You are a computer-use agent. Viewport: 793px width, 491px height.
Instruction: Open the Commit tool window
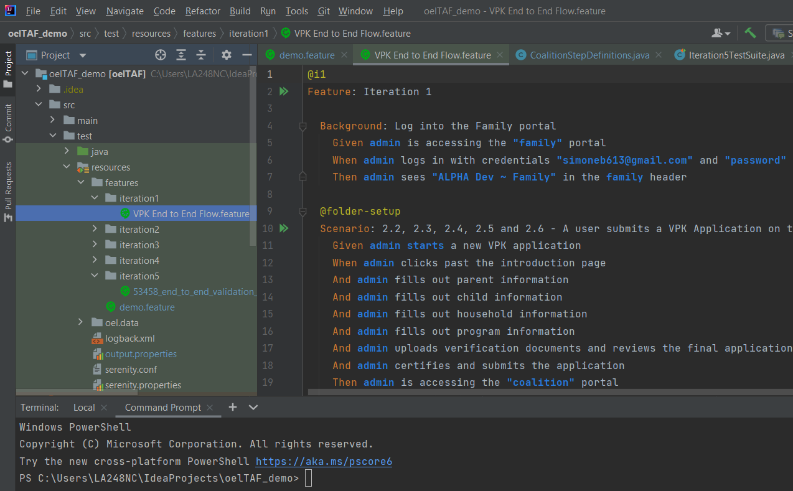(x=8, y=123)
